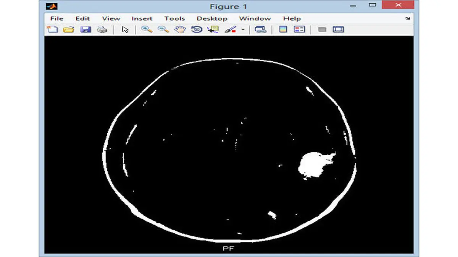
Task: Enable the Zoom In magnifier tool
Action: 147,29
